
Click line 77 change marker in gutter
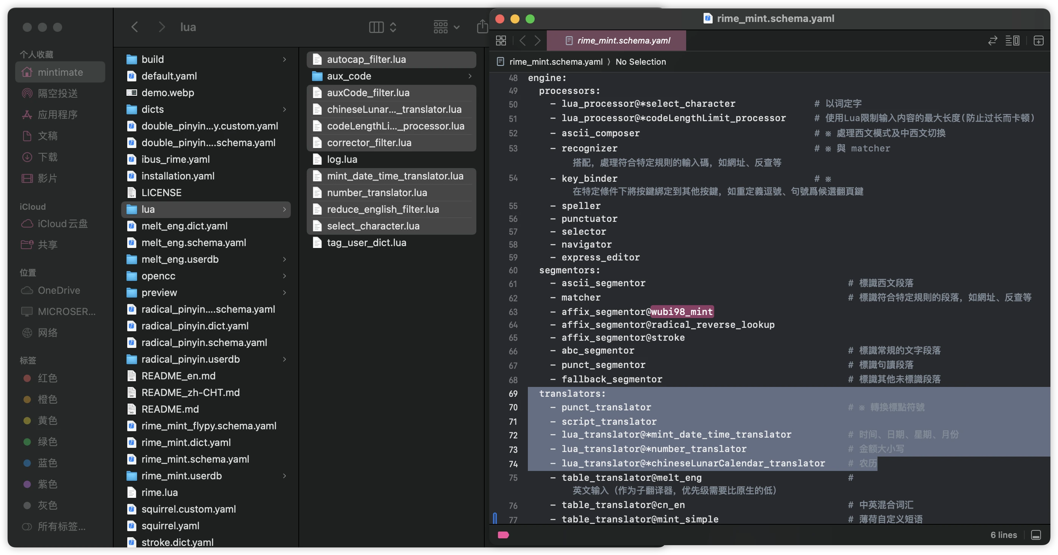pyautogui.click(x=495, y=519)
